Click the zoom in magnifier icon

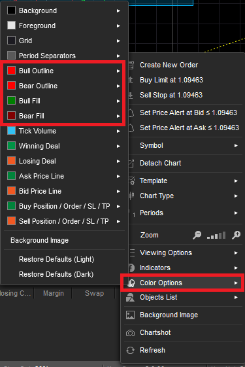point(236,235)
